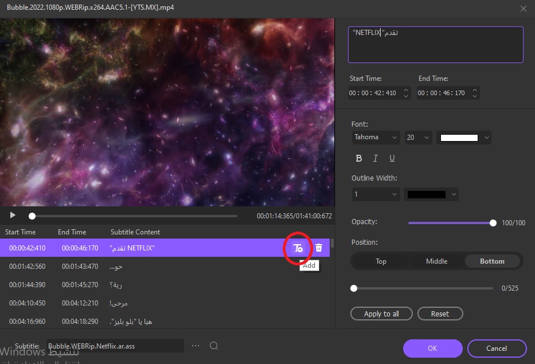Set subtitle position to Top
The height and width of the screenshot is (364, 535).
pyautogui.click(x=381, y=261)
